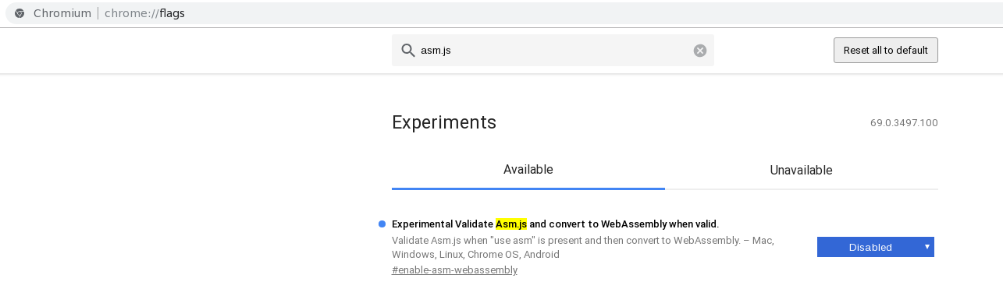Image resolution: width=1003 pixels, height=289 pixels.
Task: Click the blue underline beneath Available tab
Action: point(528,189)
